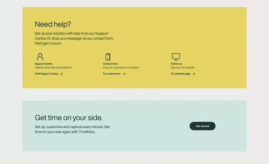Click the Set up, customise and capture paragraph
The width and height of the screenshot is (269, 164).
(72, 129)
